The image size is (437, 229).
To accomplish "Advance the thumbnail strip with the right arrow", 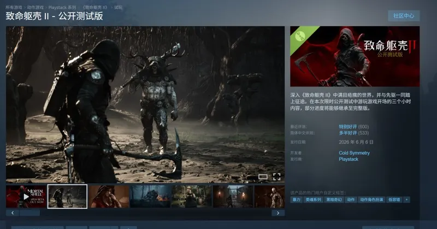I will pos(278,213).
